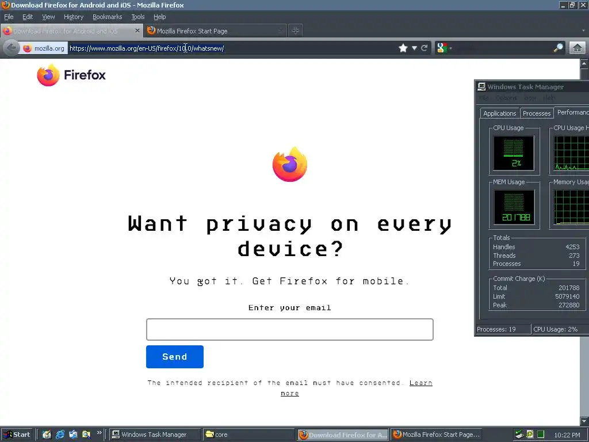
Task: Open the Edit menu
Action: pos(28,17)
